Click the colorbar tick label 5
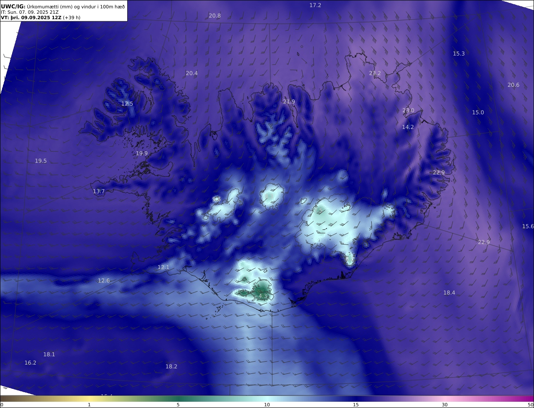Viewport: 534px width, 408px height. 178,405
